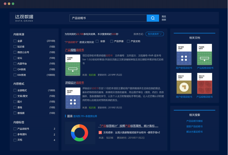Enable the 微信公众号 source filter

point(15,52)
